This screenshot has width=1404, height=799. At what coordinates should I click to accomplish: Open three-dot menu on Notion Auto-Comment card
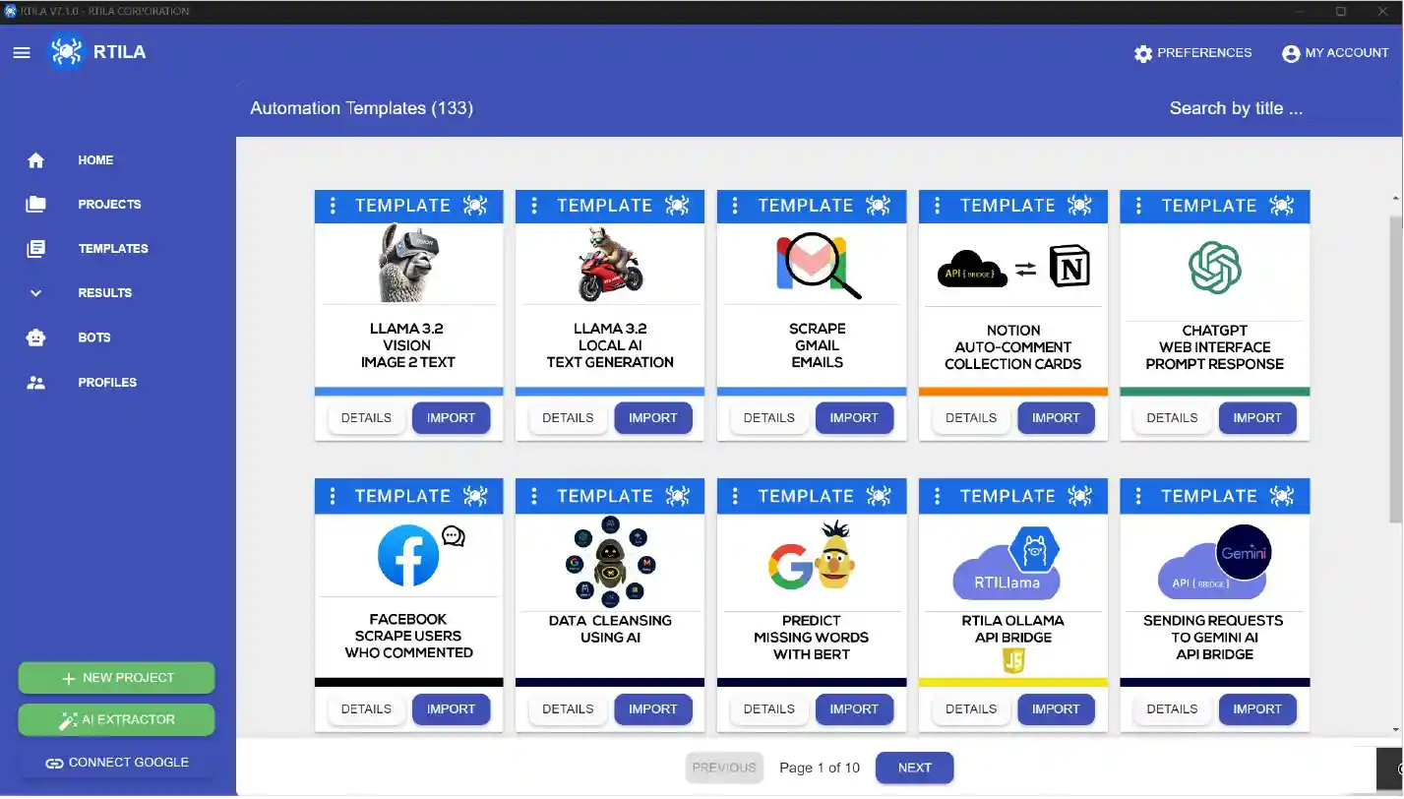tap(937, 206)
